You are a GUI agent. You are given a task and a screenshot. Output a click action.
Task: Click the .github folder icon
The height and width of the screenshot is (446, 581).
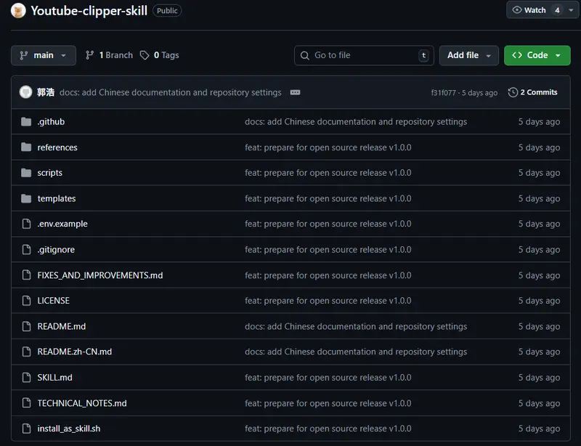26,122
